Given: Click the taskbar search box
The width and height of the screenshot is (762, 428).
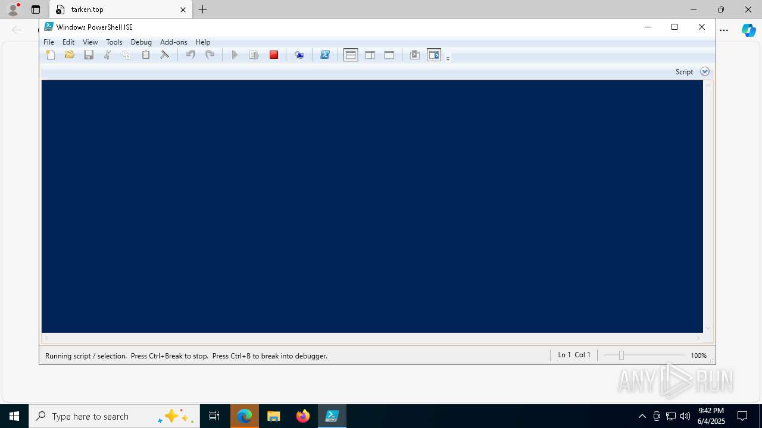Looking at the screenshot, I should [114, 416].
